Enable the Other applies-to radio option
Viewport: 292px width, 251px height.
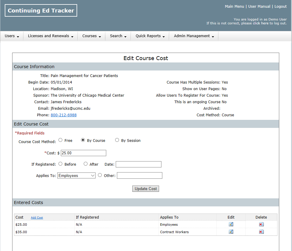(x=100, y=175)
